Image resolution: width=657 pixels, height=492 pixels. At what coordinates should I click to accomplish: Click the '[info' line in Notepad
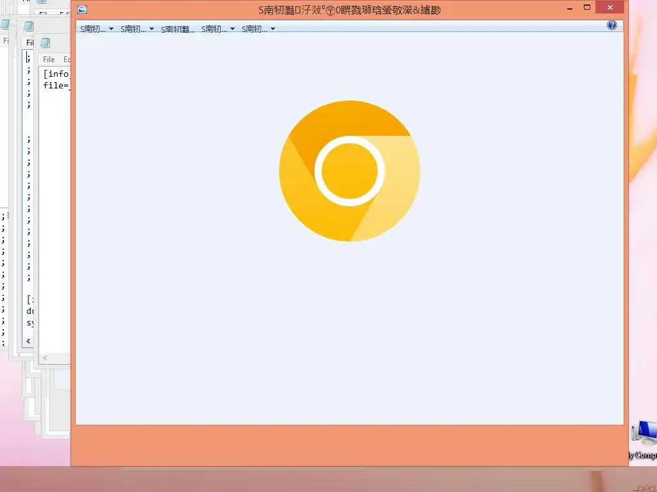[56, 74]
